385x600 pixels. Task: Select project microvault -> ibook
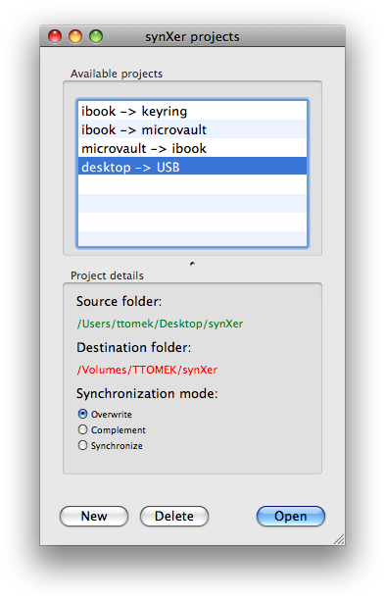[192, 148]
